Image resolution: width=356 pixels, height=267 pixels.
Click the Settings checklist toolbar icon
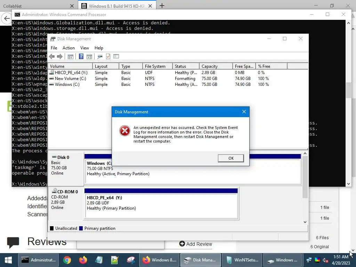coord(116,56)
